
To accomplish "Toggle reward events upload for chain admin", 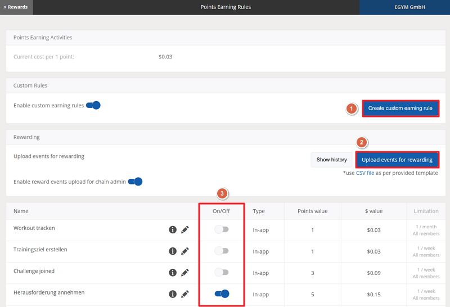I will click(136, 182).
